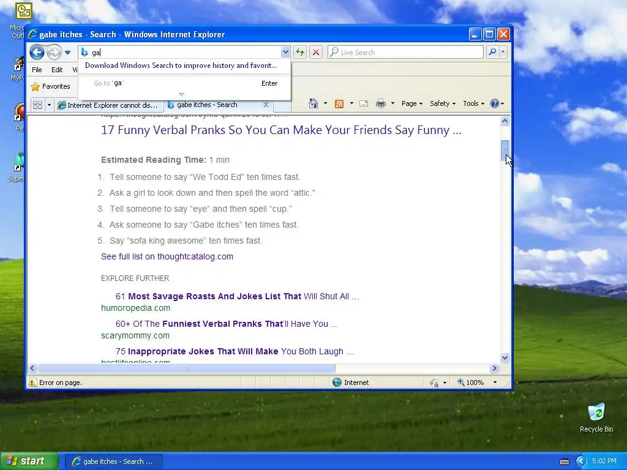Open the Favorites star button
This screenshot has width=627, height=470.
[x=50, y=86]
